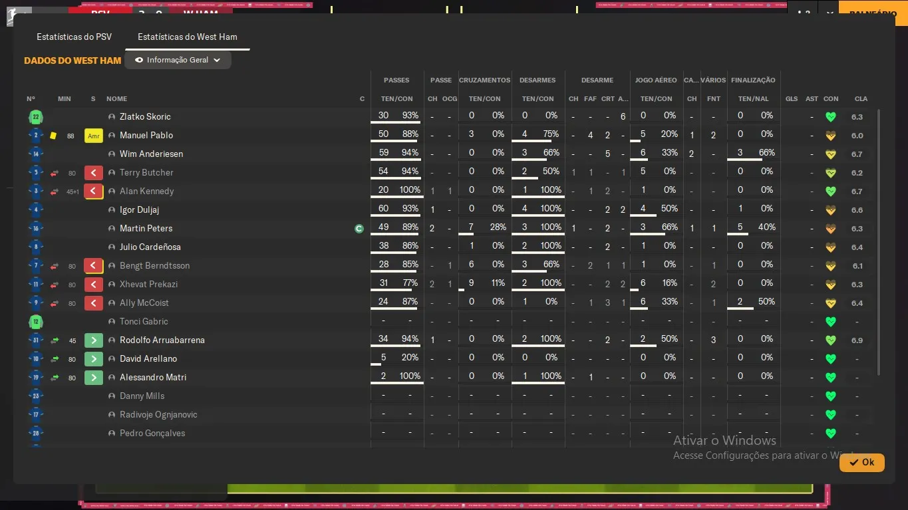
Task: Click Zlatko Skoric's number 22 goalkeeper shirt icon
Action: tap(35, 117)
